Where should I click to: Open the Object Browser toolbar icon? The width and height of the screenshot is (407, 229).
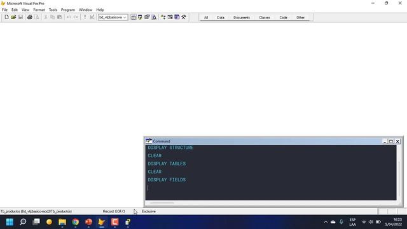coord(170,17)
